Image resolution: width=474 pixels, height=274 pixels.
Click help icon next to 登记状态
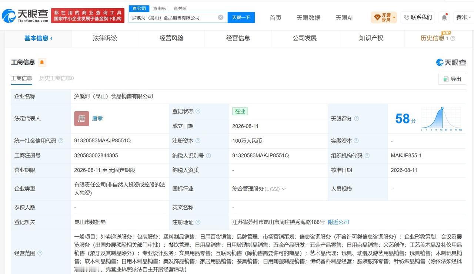point(198,111)
